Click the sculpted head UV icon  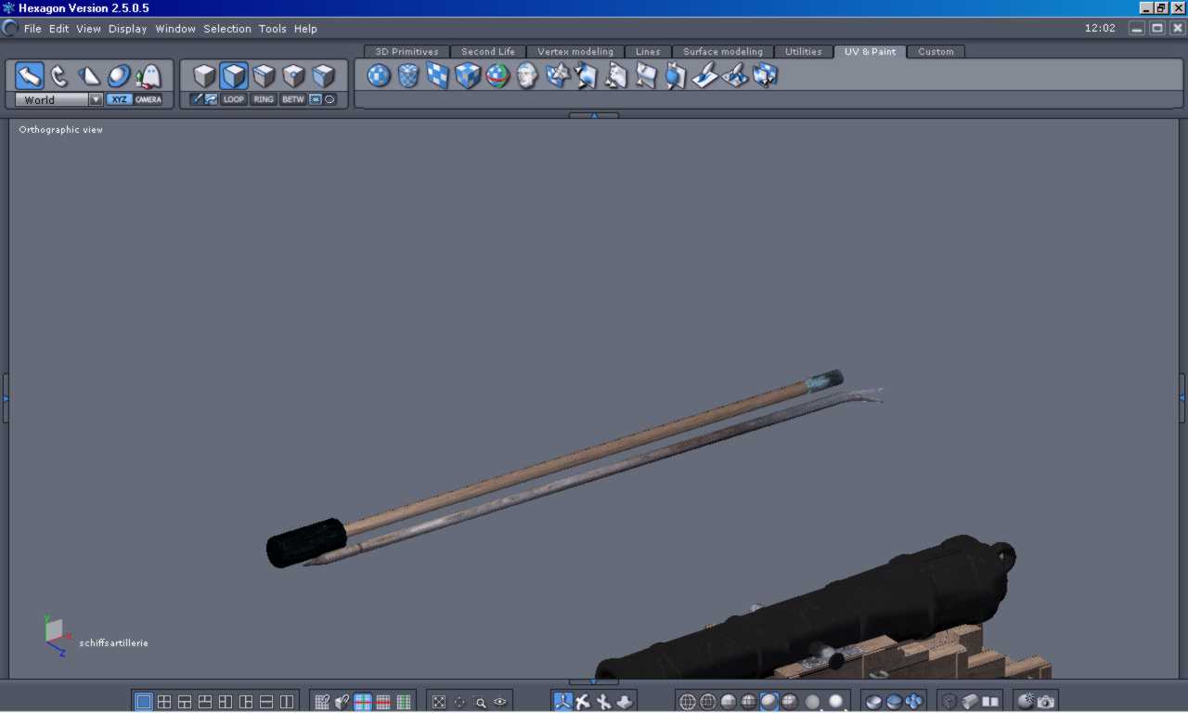click(x=527, y=75)
